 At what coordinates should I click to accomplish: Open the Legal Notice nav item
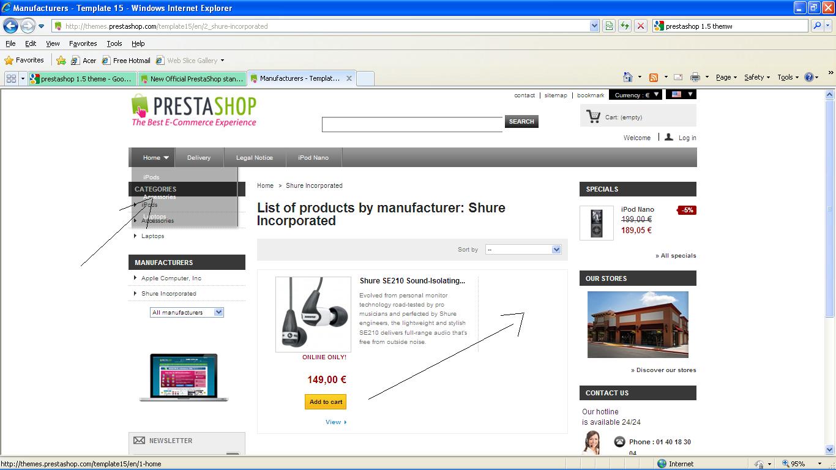click(x=255, y=157)
